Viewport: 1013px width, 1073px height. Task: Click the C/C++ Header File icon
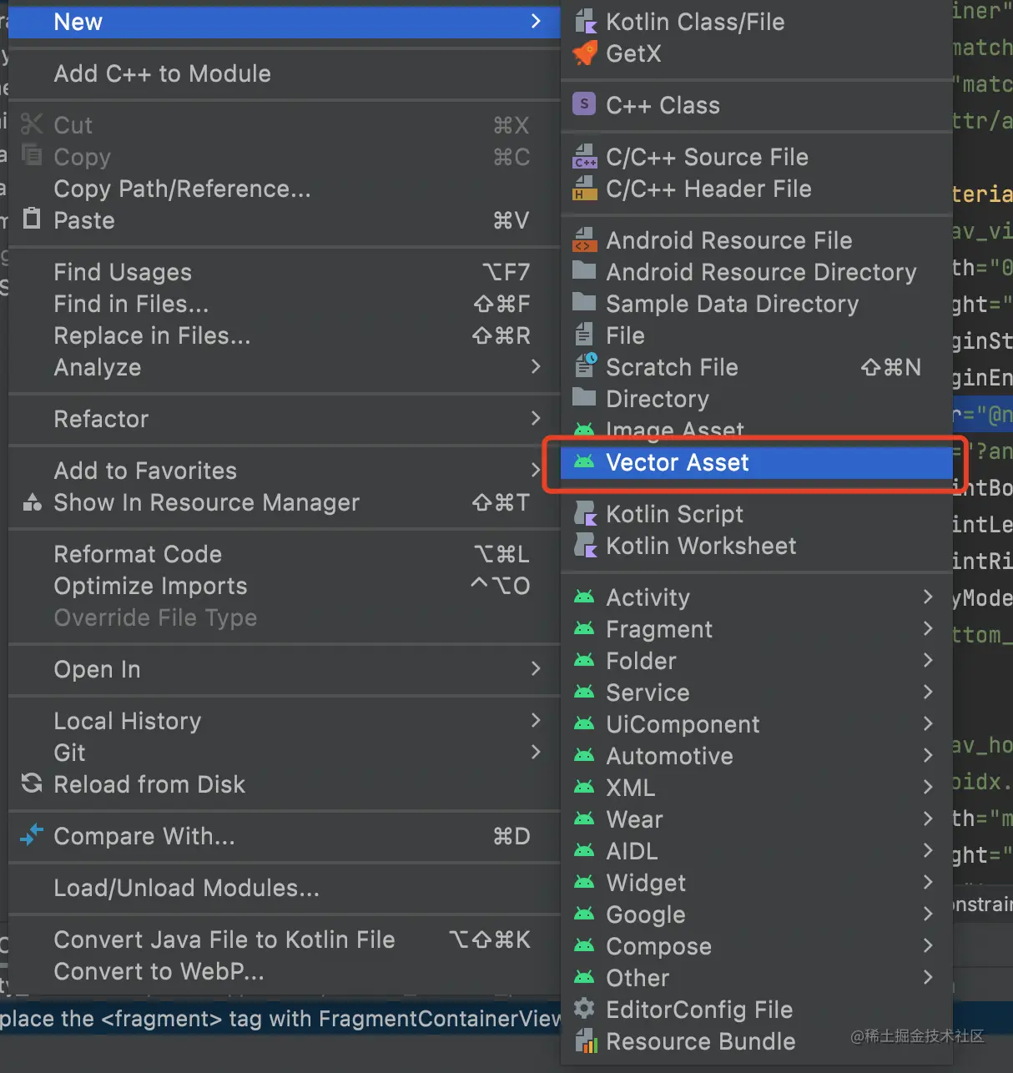point(585,189)
